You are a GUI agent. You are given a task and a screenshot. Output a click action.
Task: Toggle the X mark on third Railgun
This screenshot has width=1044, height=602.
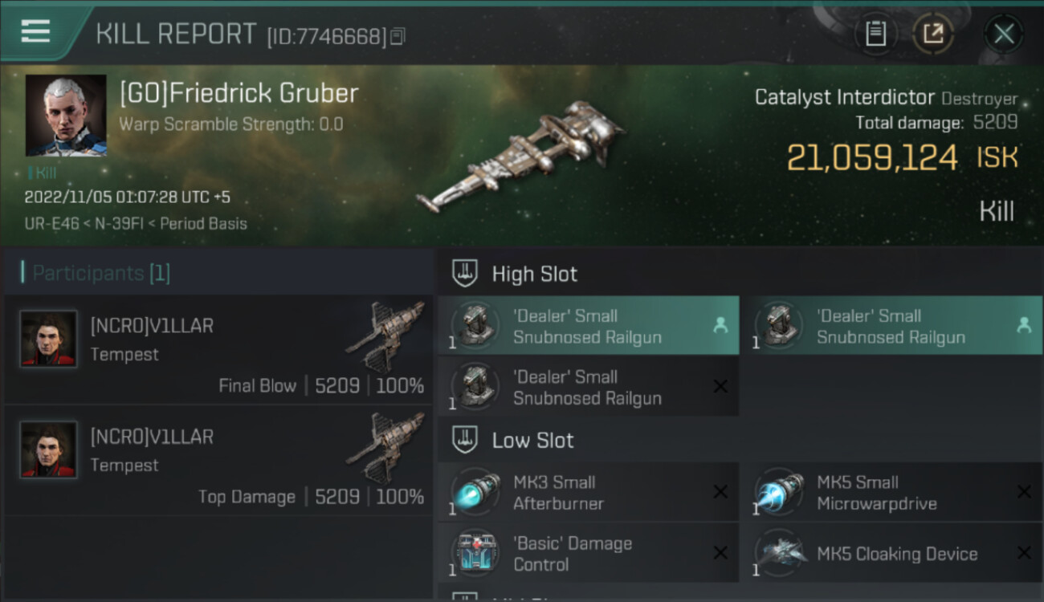coord(720,387)
